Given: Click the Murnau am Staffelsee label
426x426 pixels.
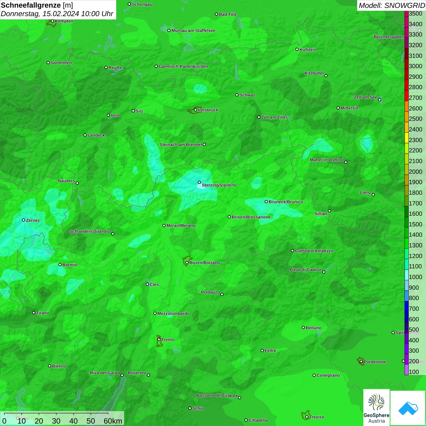Looking at the screenshot, I should pyautogui.click(x=193, y=30).
